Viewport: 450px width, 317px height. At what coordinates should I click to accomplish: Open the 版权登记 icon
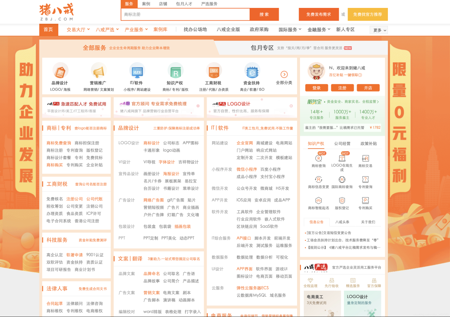[342, 200]
